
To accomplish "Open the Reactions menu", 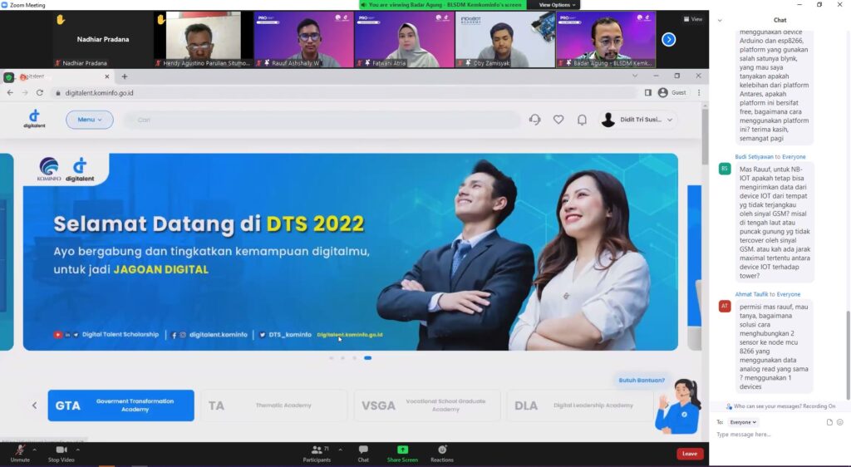I will click(442, 454).
